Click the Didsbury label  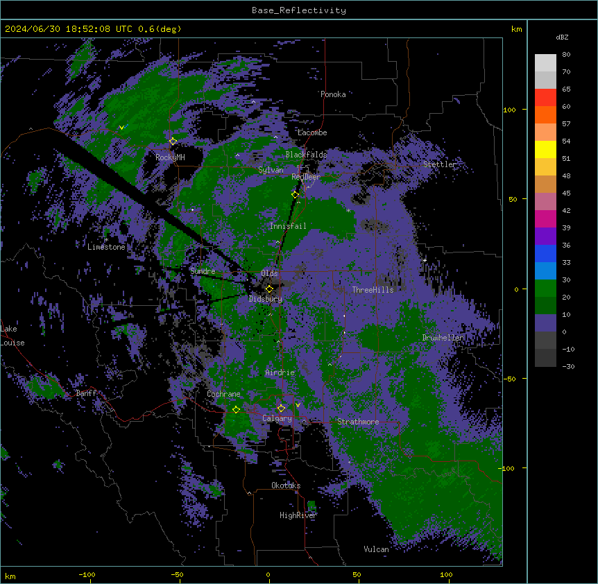point(266,299)
